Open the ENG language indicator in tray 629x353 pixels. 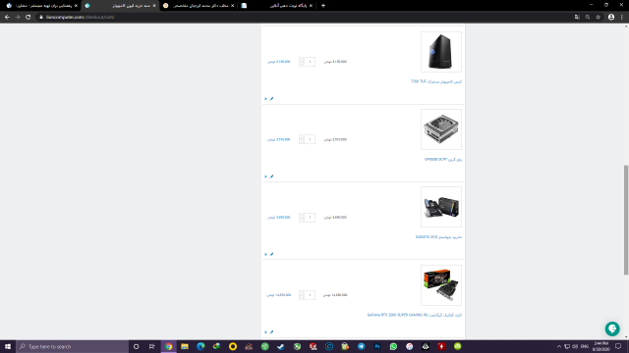[585, 346]
